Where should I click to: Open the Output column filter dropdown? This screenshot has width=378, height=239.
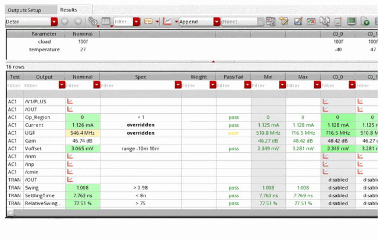click(62, 85)
